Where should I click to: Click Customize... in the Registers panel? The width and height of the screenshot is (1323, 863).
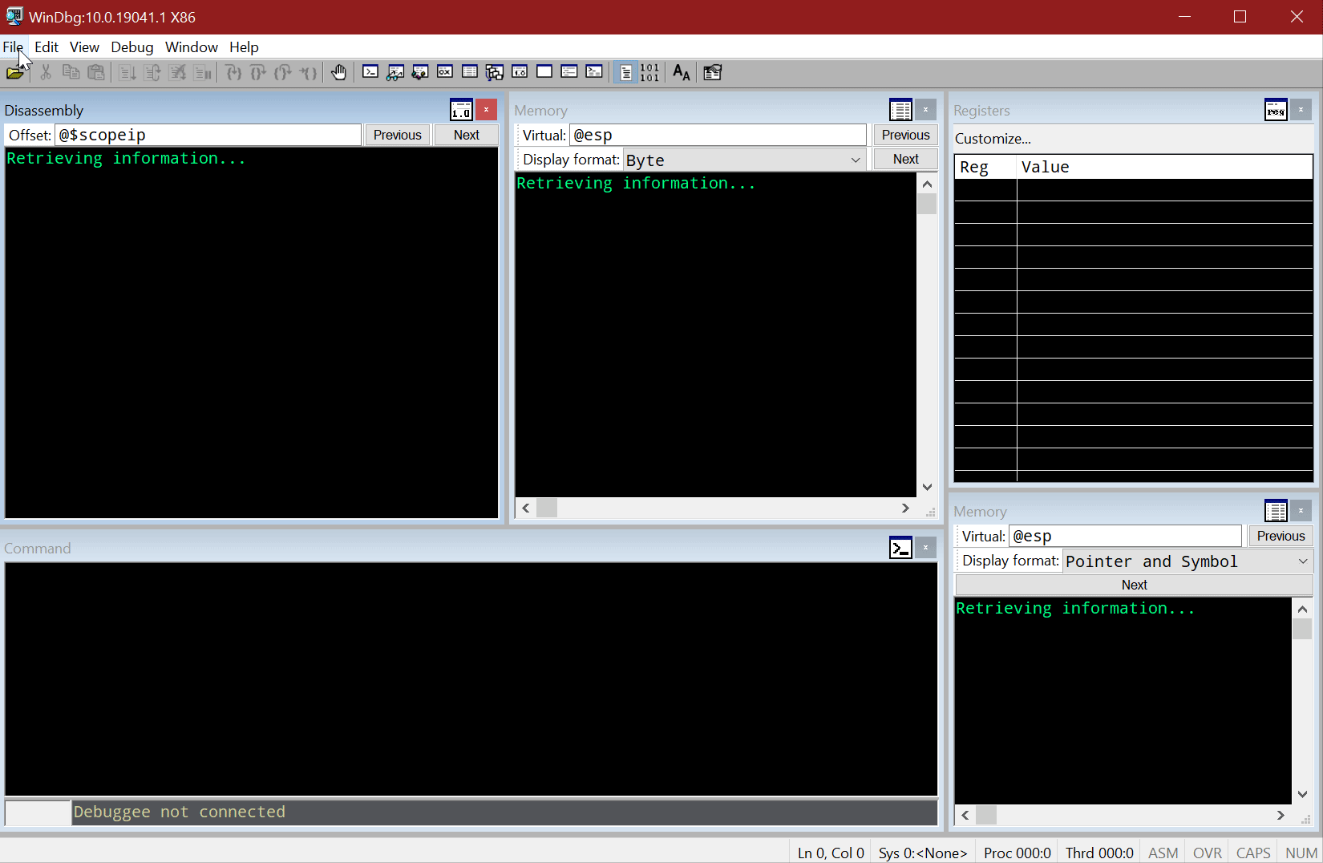(993, 139)
